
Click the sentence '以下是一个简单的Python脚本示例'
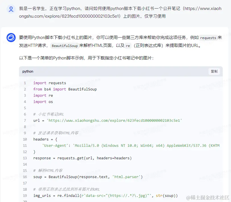tap(86, 58)
